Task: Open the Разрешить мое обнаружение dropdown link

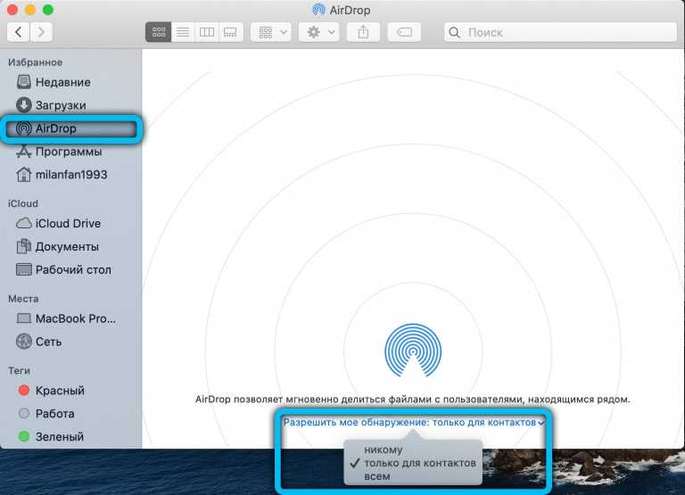Action: pyautogui.click(x=414, y=423)
